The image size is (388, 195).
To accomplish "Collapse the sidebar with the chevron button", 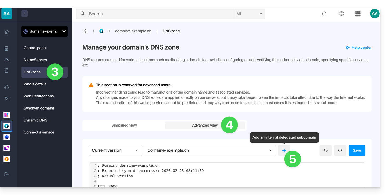I will [x=24, y=13].
